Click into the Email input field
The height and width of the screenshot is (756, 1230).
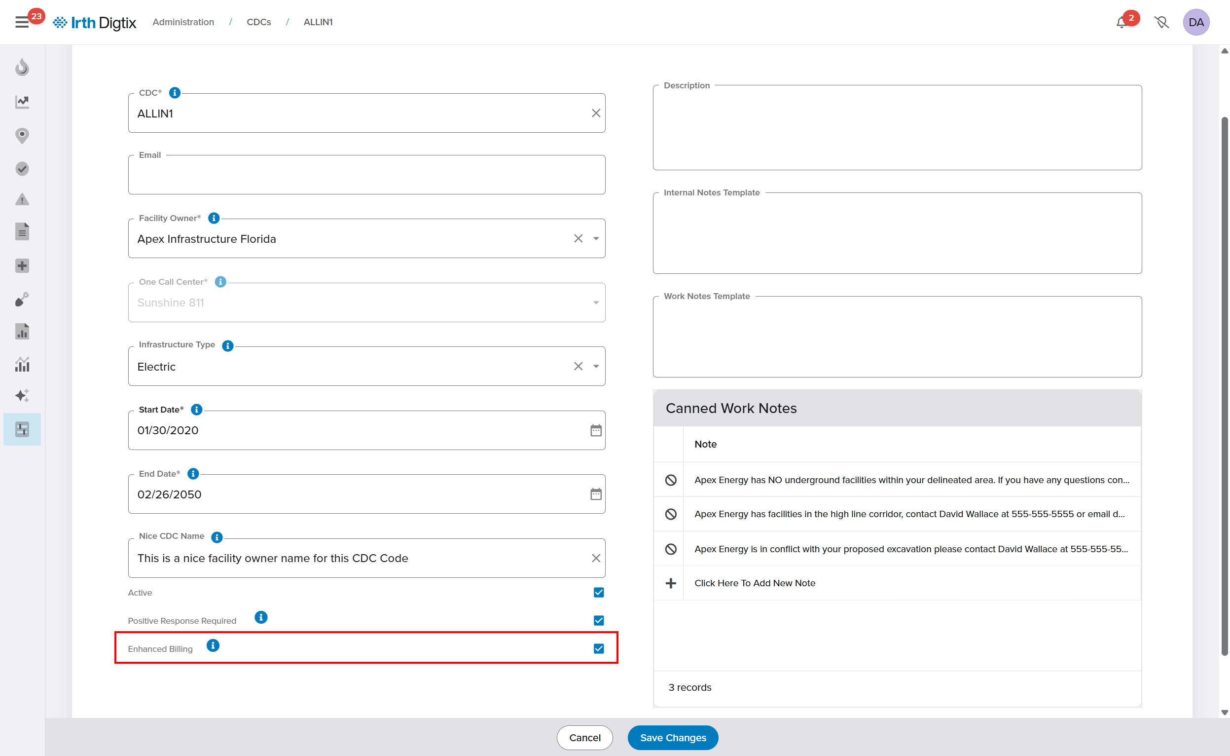pos(366,175)
